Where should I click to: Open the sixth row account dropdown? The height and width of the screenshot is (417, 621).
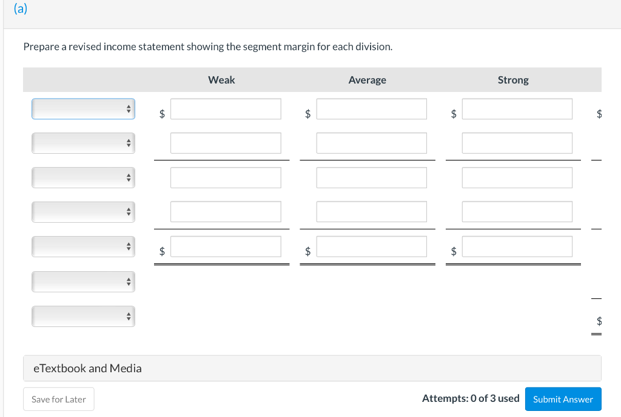[x=83, y=281]
